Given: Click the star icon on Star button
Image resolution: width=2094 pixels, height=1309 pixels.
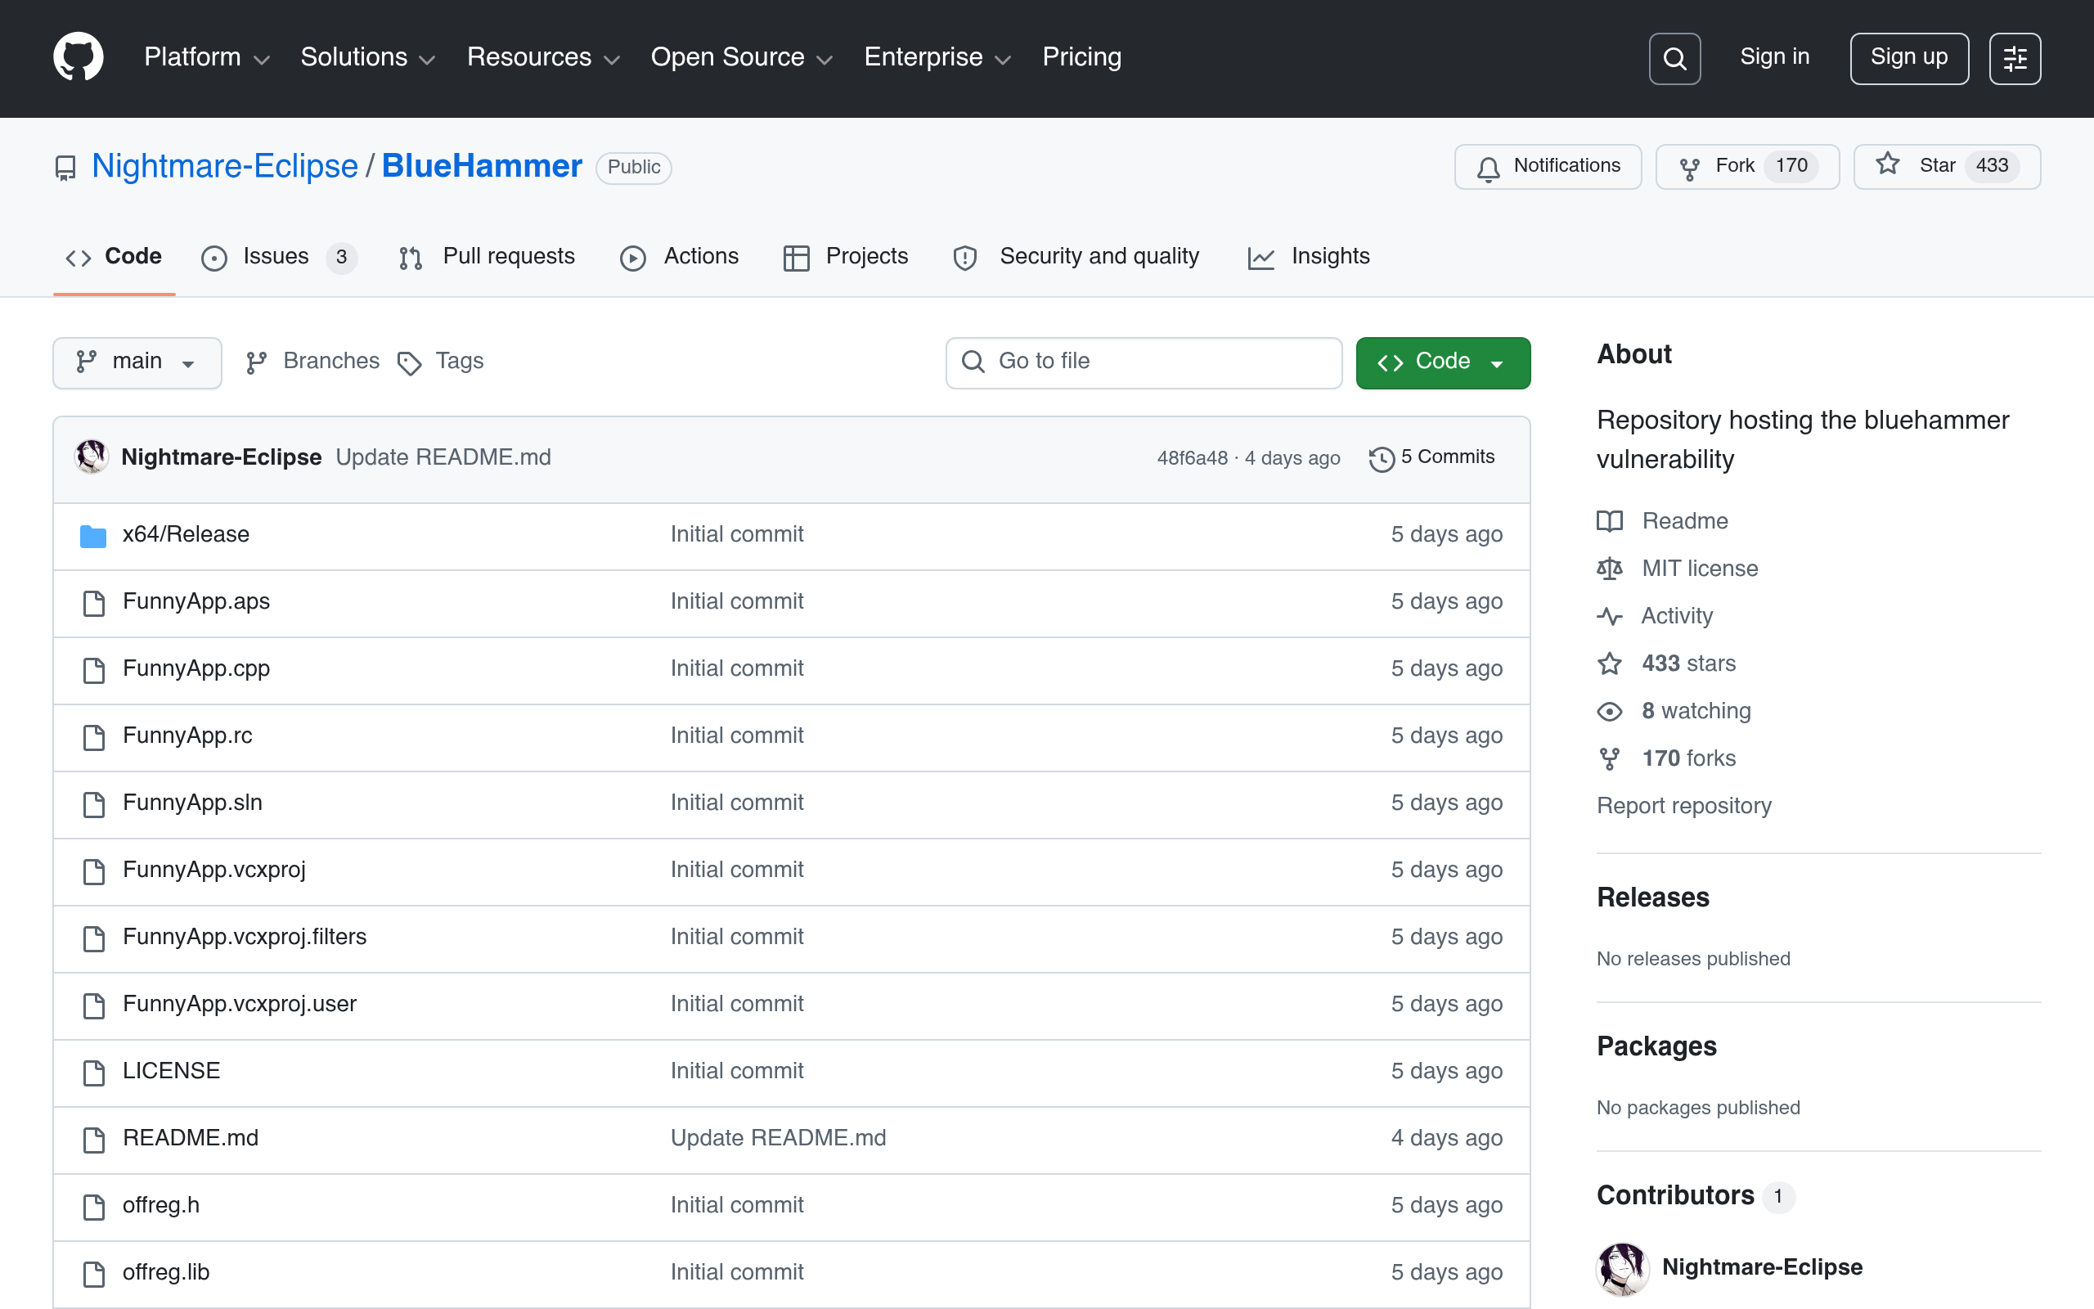Looking at the screenshot, I should pyautogui.click(x=1888, y=164).
